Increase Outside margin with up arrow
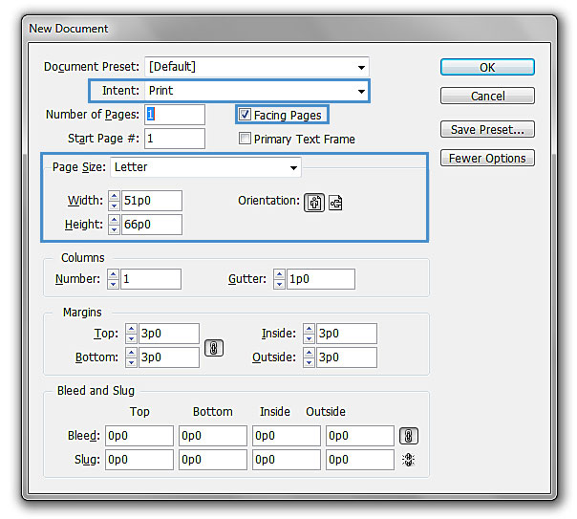The image size is (577, 519). [310, 353]
